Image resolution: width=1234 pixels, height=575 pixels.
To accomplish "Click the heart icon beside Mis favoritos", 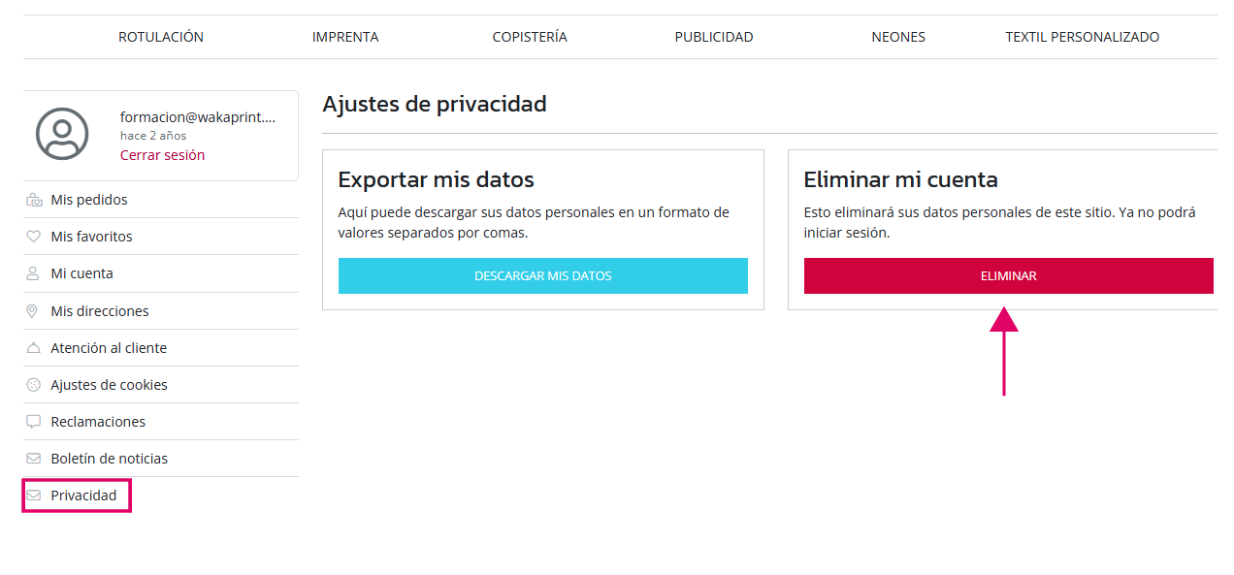I will (x=33, y=237).
